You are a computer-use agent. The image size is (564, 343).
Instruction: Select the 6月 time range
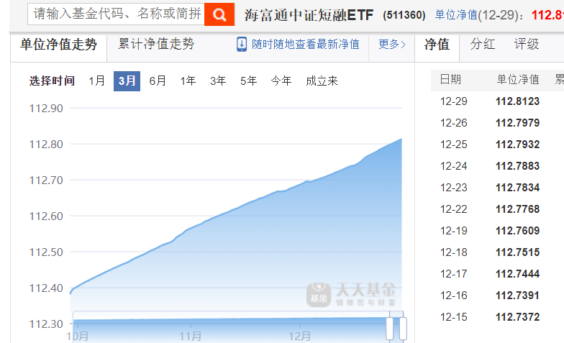[158, 81]
